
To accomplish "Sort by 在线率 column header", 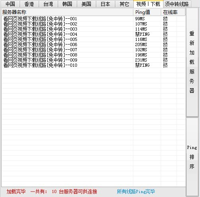I will tap(173, 12).
